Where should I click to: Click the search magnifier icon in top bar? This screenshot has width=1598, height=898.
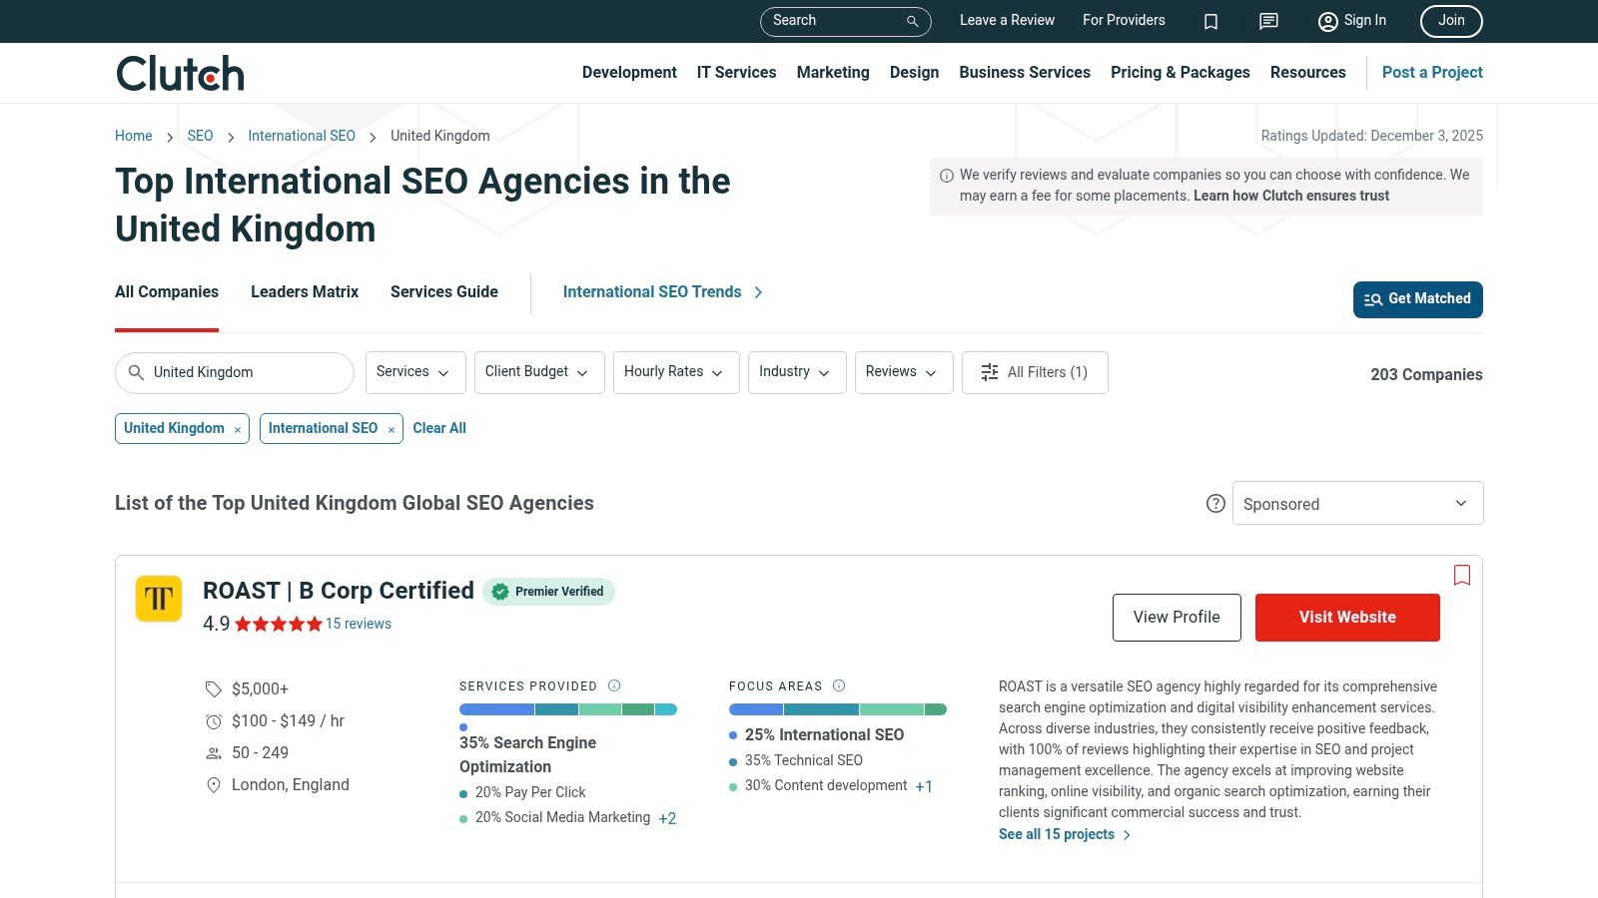[x=912, y=21]
